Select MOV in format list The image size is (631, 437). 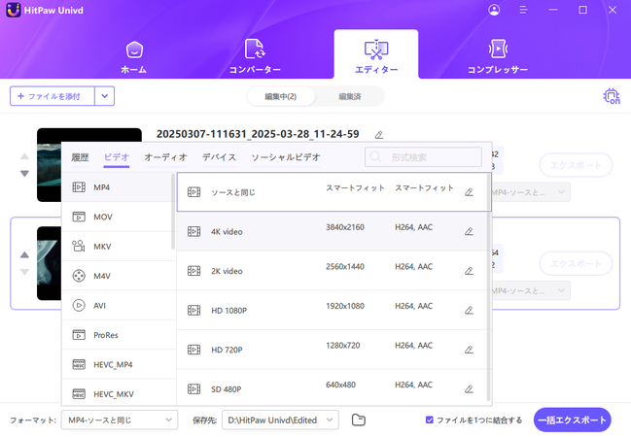click(117, 217)
